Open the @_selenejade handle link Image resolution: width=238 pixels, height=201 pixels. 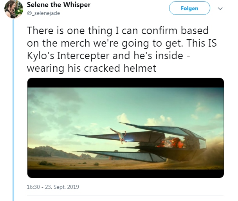(43, 13)
